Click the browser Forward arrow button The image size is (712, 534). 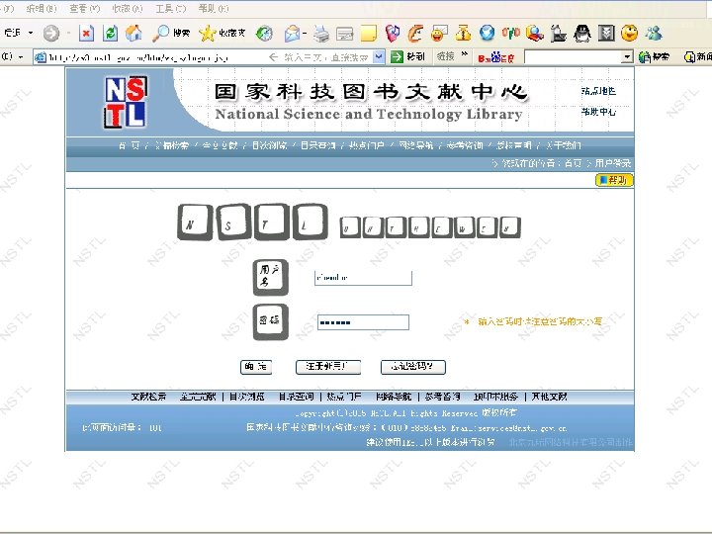pyautogui.click(x=51, y=33)
